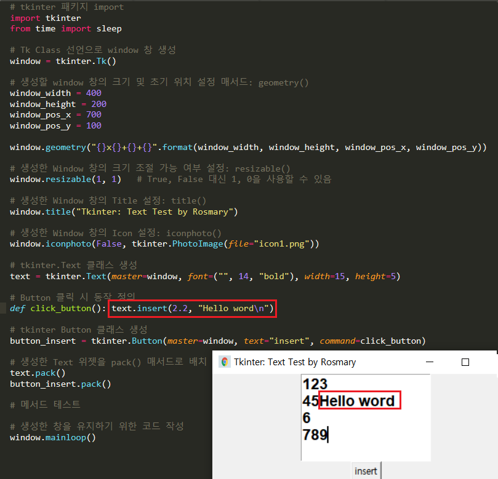The height and width of the screenshot is (479, 498).
Task: Click the 'Tkinter: Text Test by Rosmary' window title
Action: [x=295, y=362]
